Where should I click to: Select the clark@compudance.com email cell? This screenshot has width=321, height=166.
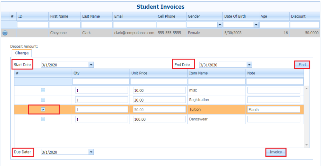[134, 33]
